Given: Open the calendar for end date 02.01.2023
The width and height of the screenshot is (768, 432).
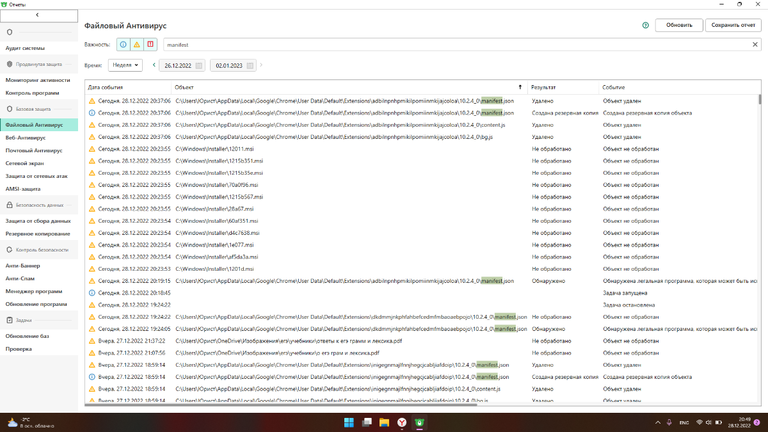Looking at the screenshot, I should tap(250, 65).
